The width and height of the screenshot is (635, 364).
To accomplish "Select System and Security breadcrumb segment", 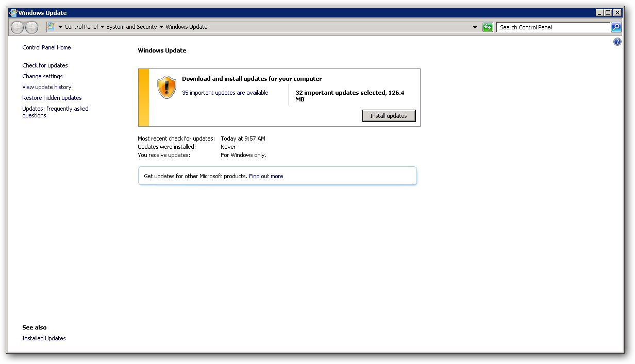I will (x=131, y=27).
